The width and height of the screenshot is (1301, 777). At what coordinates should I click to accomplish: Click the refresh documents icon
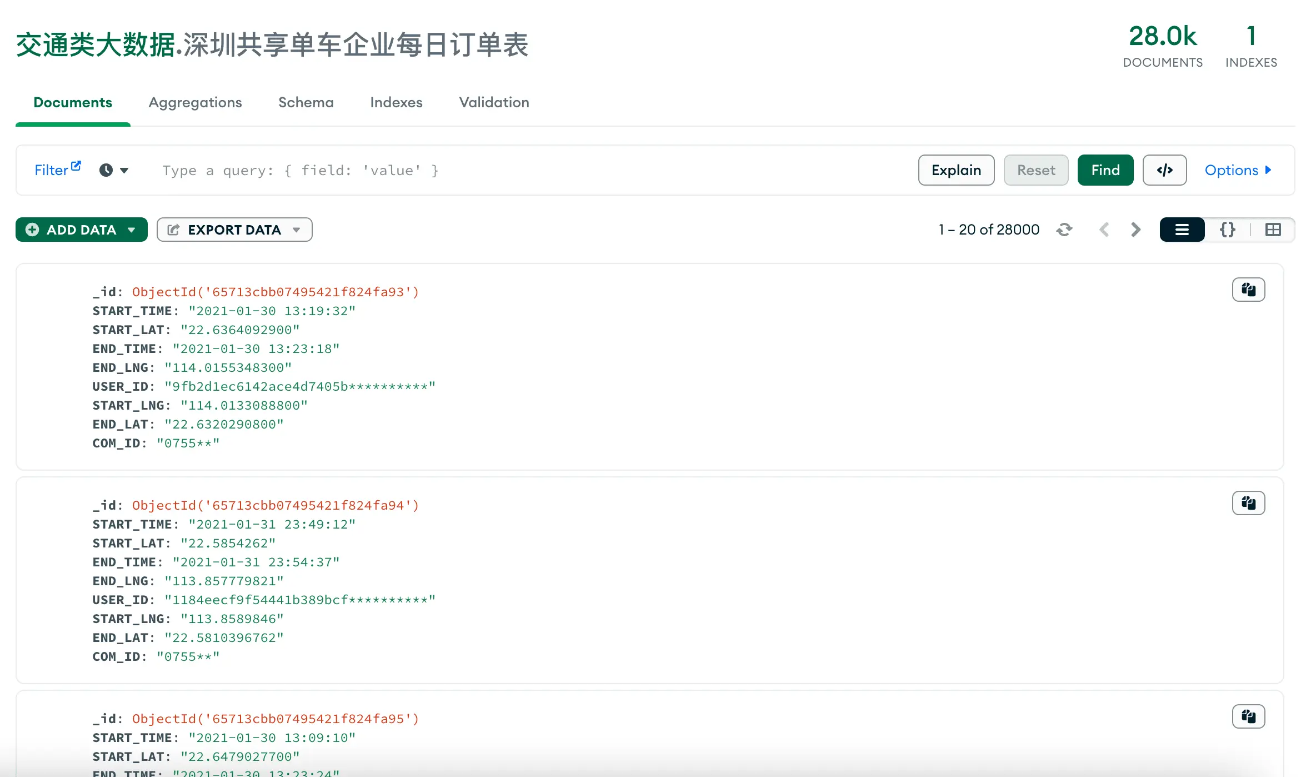pos(1064,230)
